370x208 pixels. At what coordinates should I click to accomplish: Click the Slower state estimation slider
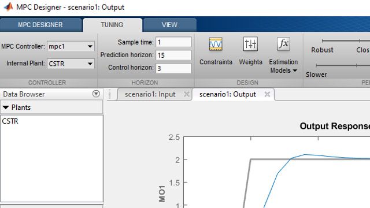click(343, 65)
